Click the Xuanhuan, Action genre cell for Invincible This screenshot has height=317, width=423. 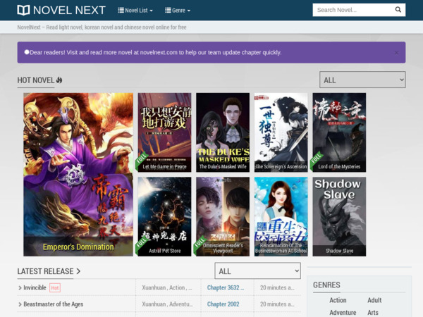(167, 287)
